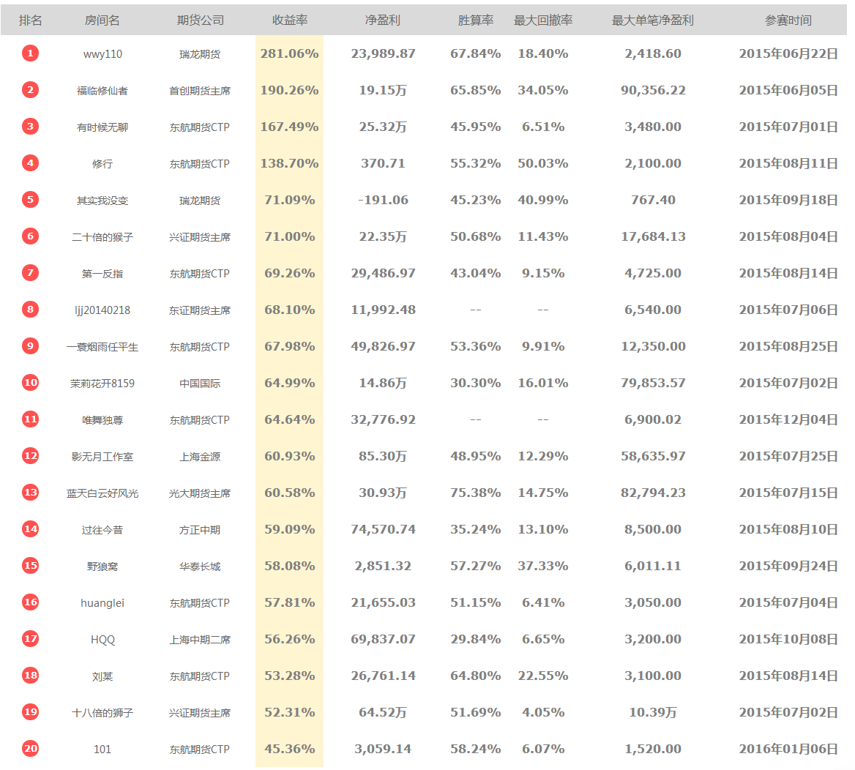Image resolution: width=855 pixels, height=770 pixels.
Task: Click the rank 18 red badge
Action: [31, 675]
